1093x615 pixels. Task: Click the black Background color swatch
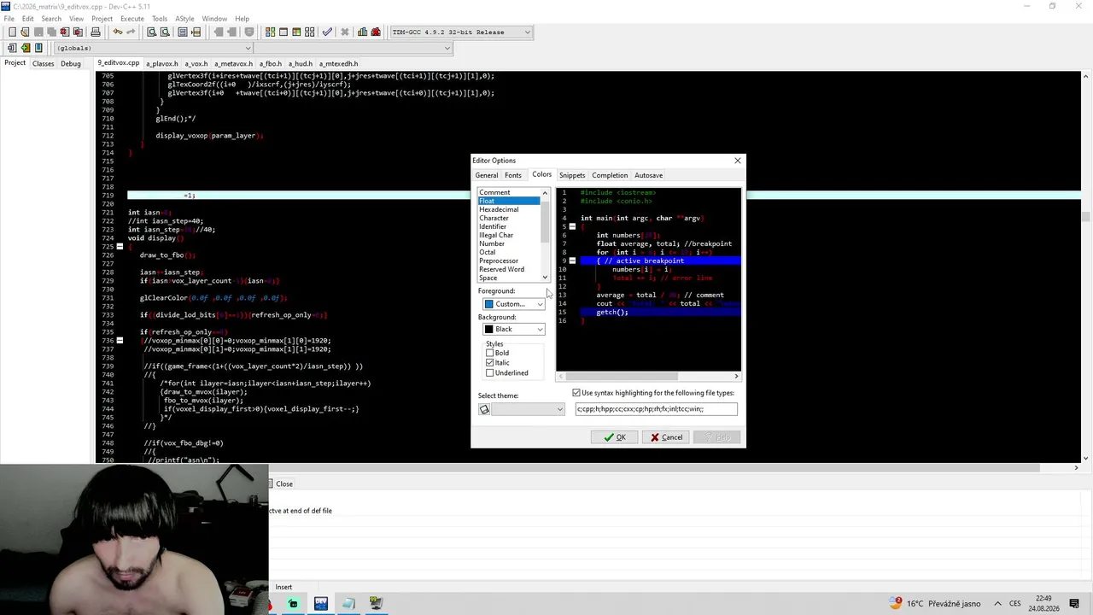489,330
